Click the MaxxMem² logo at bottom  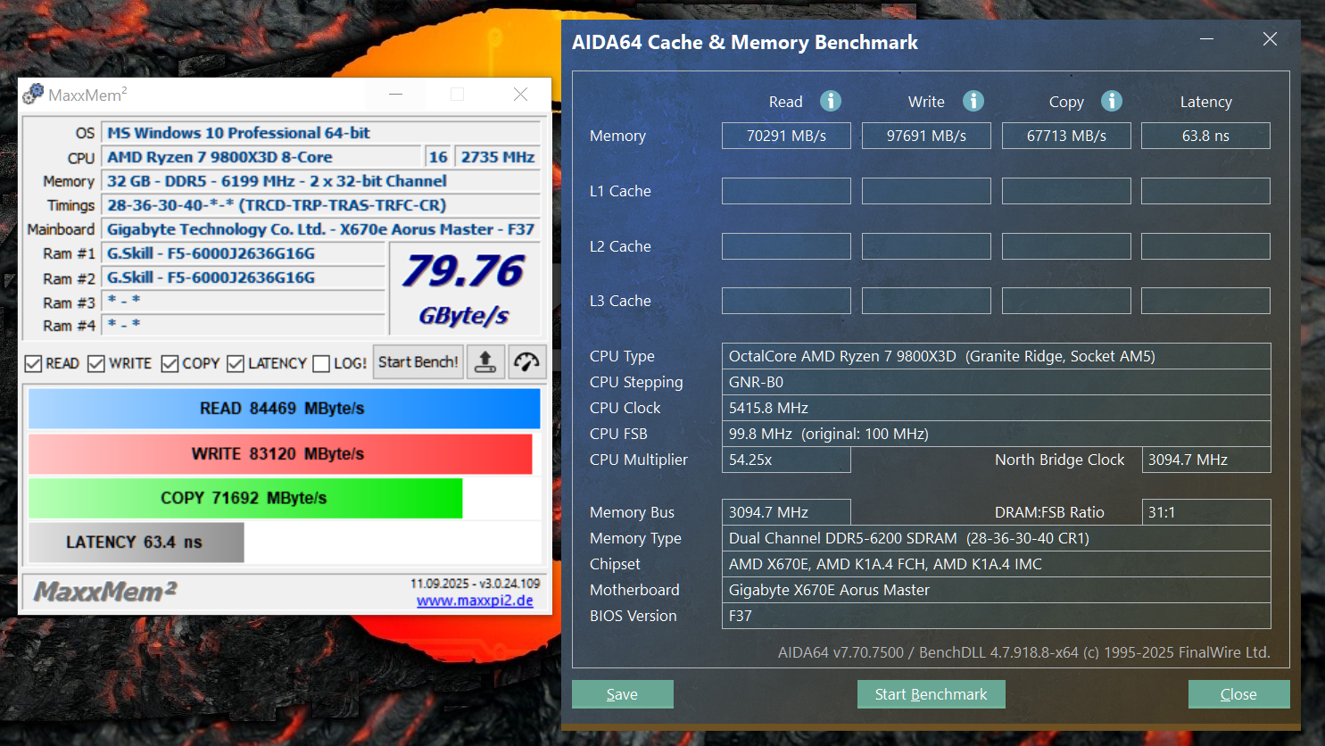105,591
